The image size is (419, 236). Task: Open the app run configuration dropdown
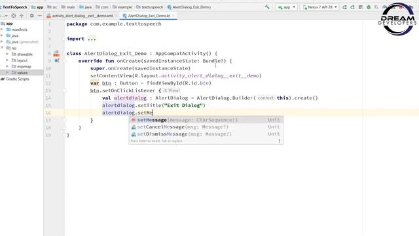coord(287,7)
